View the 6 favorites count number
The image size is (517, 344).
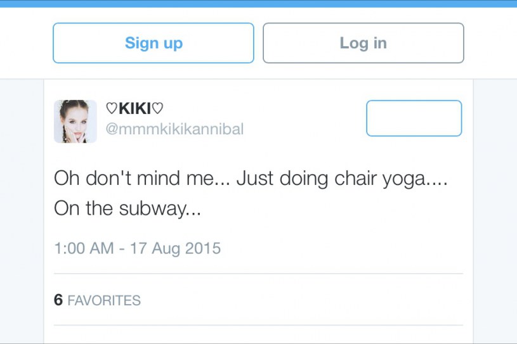58,300
